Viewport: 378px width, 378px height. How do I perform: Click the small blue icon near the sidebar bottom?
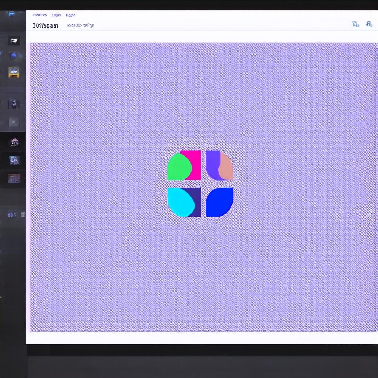pos(12,214)
